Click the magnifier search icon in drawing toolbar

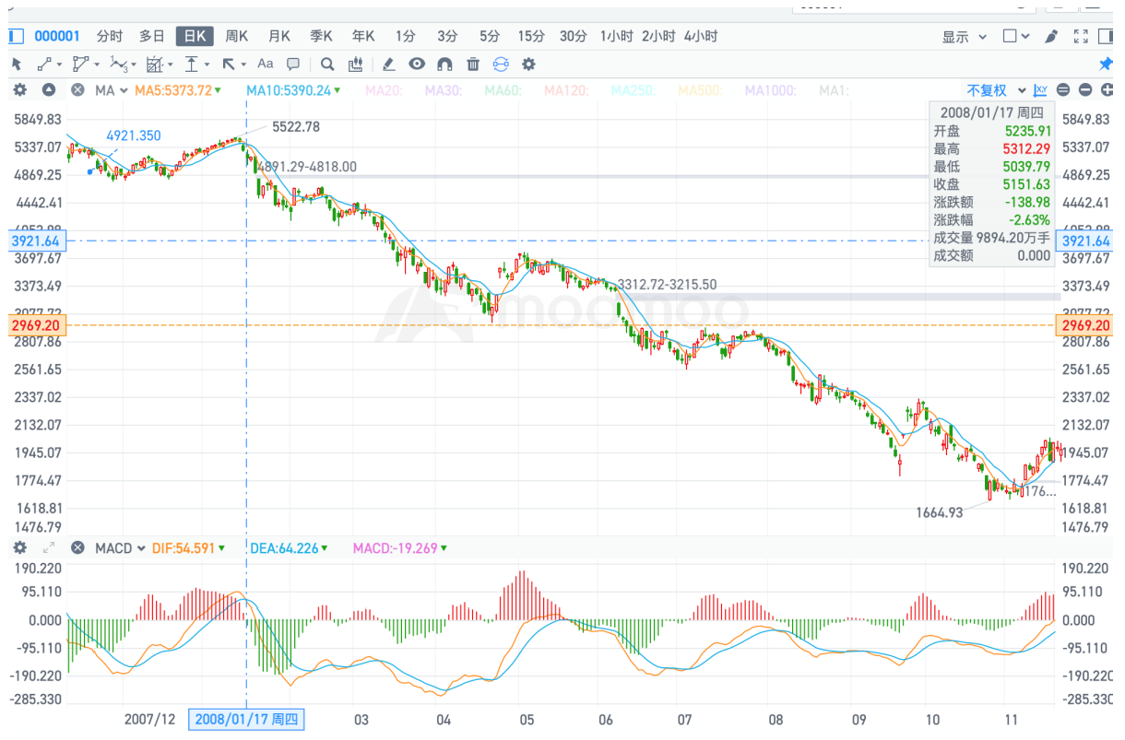326,65
